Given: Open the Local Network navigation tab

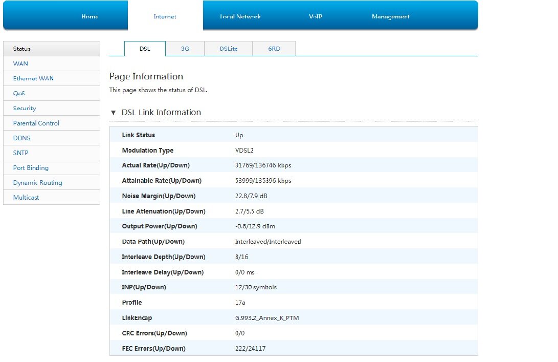Looking at the screenshot, I should pos(240,16).
